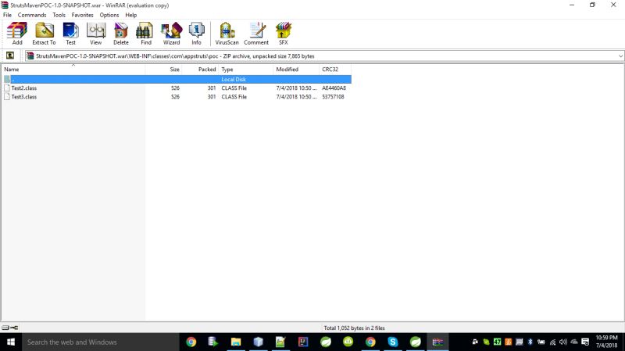Launch the Wizard toolbar icon
The image size is (625, 351).
(x=171, y=34)
